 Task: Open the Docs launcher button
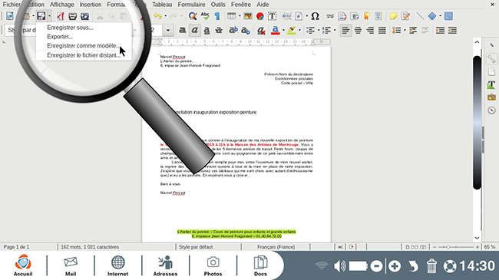(261, 265)
